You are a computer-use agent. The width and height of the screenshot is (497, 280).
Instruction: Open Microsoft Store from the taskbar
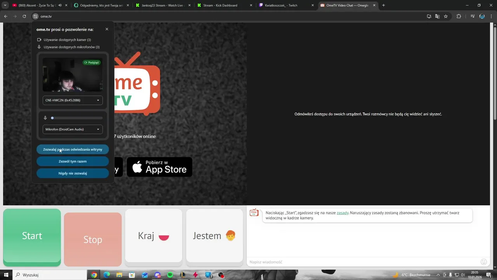132,275
